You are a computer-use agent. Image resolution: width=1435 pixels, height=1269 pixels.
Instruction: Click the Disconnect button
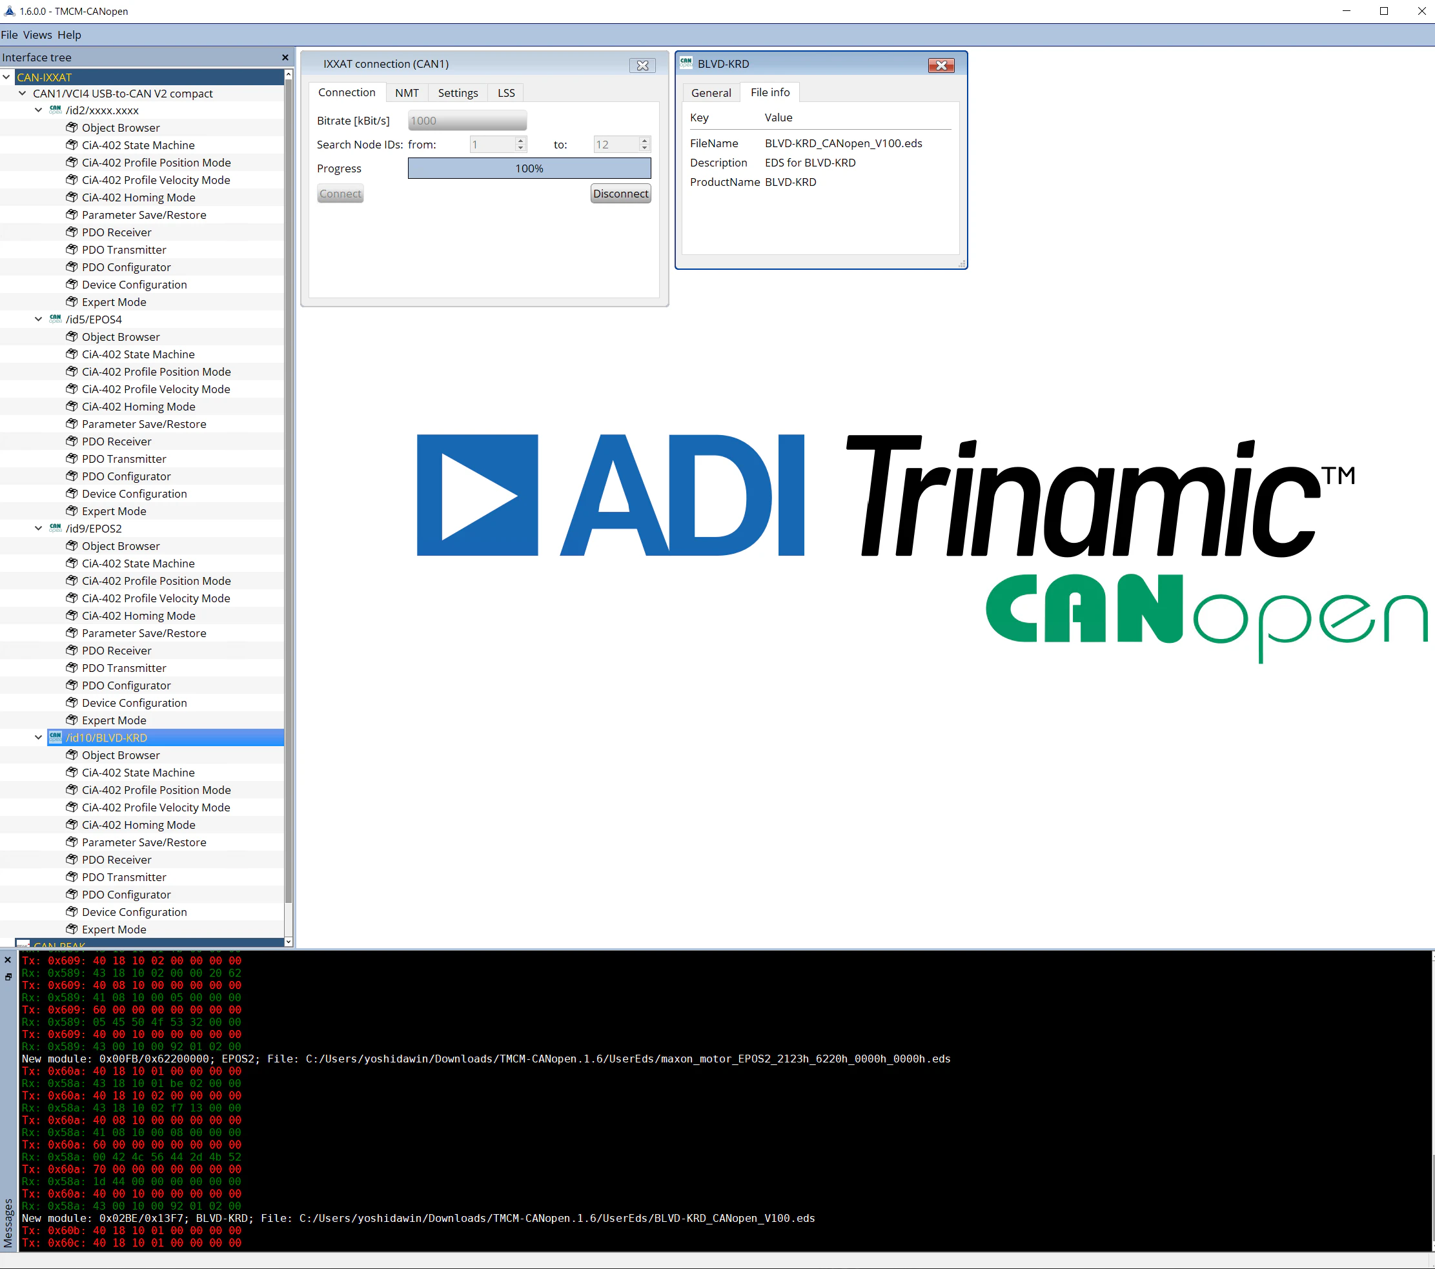point(620,194)
